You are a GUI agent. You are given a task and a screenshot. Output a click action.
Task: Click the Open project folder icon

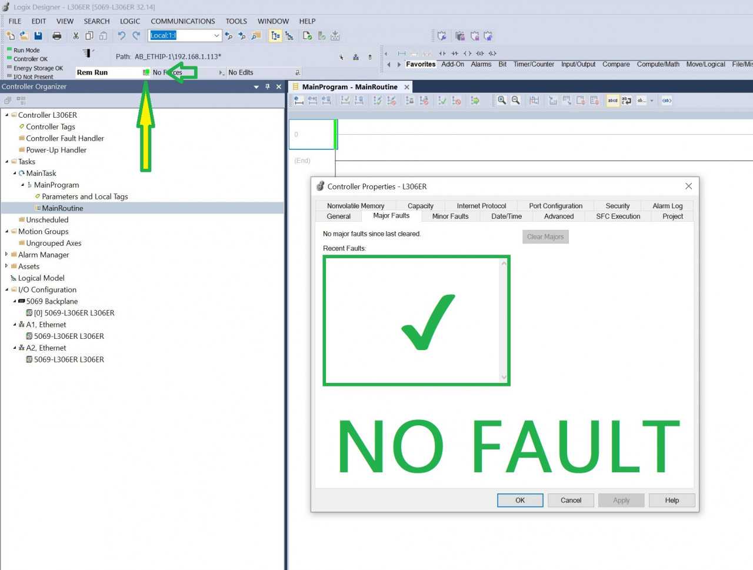pos(24,36)
